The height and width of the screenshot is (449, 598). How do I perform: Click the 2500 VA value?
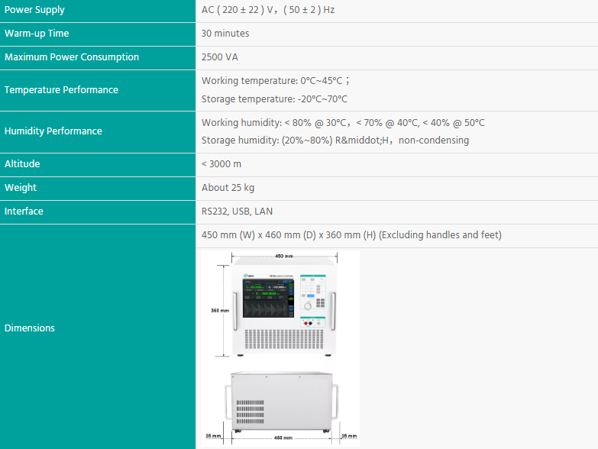(220, 57)
